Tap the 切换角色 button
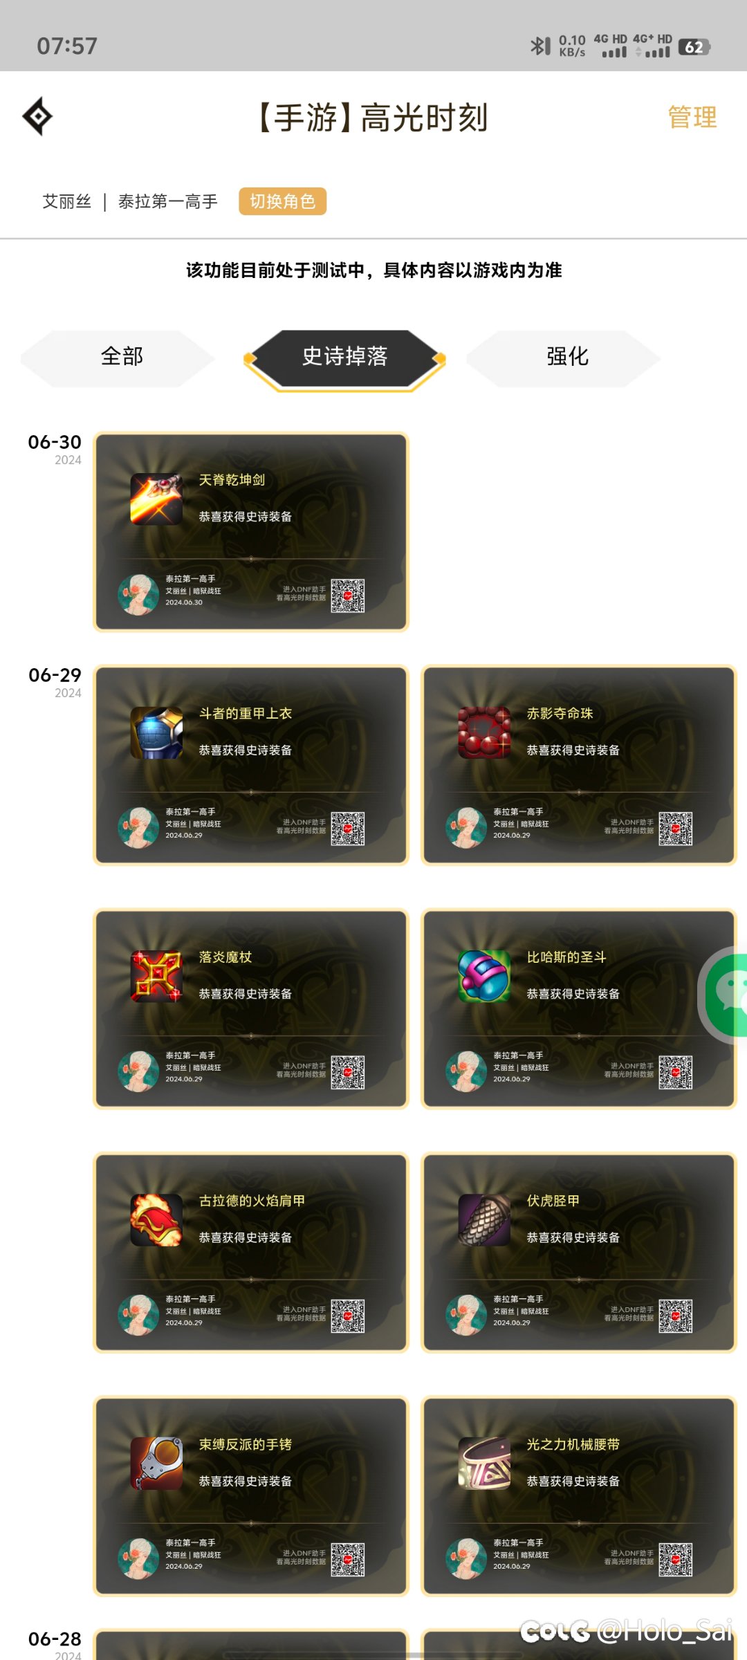 click(282, 201)
